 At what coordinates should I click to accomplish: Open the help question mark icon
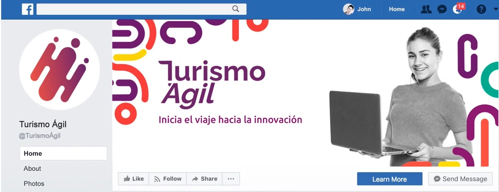[481, 9]
